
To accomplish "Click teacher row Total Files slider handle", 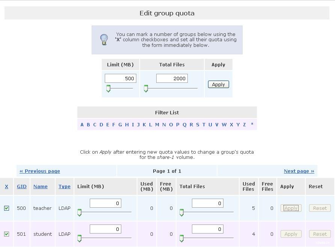I will 182,213.
